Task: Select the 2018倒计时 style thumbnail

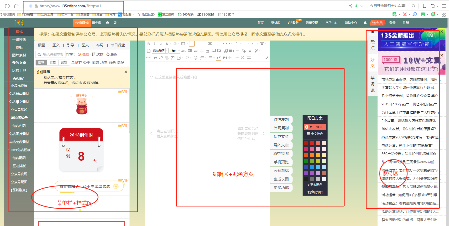Action: (x=81, y=149)
